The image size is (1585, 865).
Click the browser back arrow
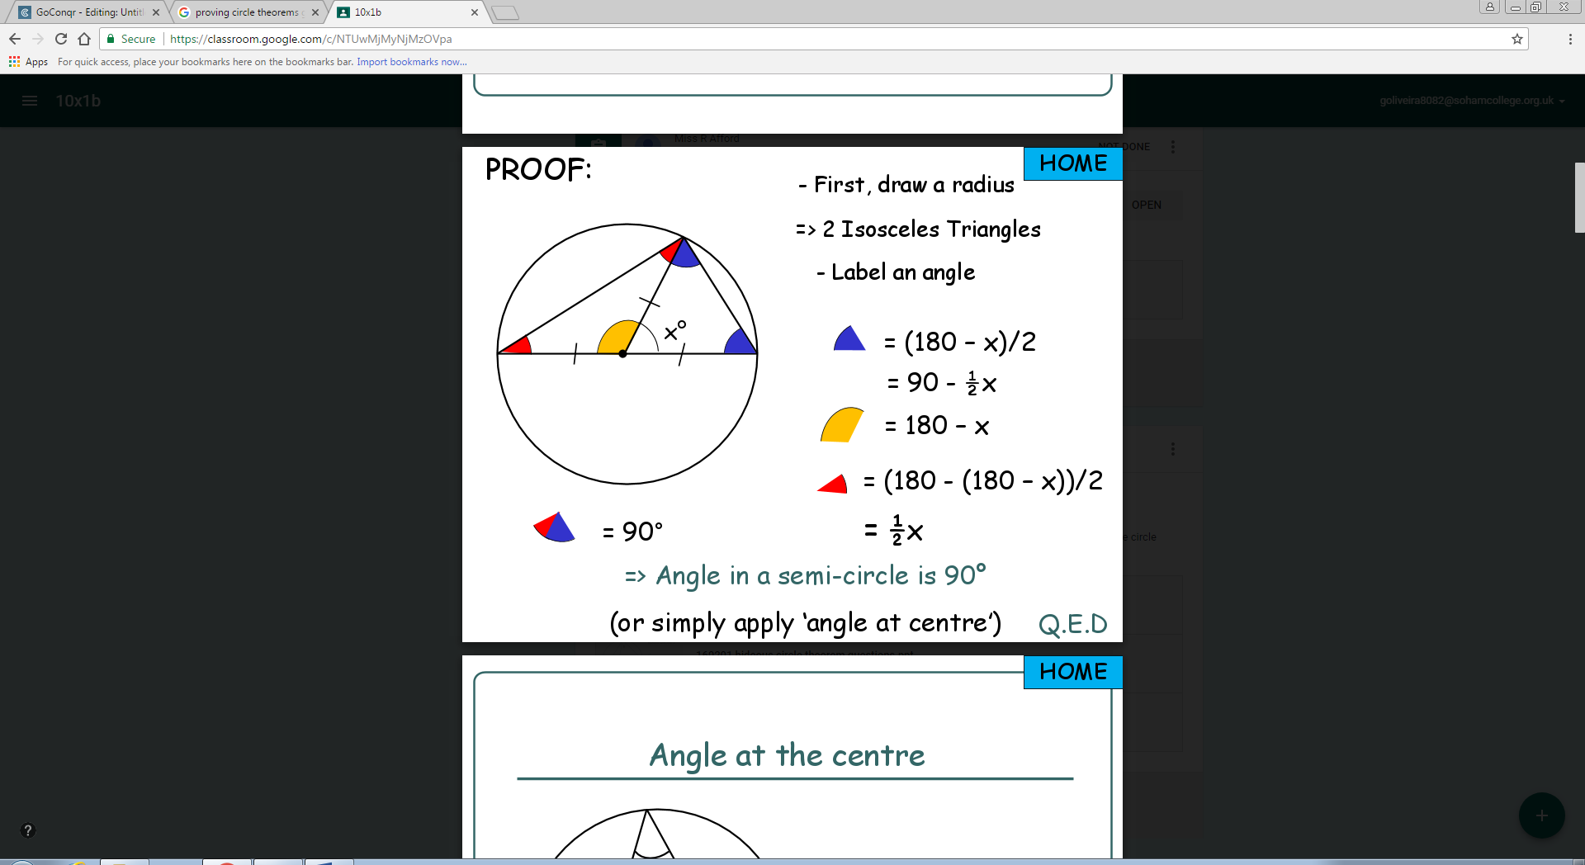(15, 39)
